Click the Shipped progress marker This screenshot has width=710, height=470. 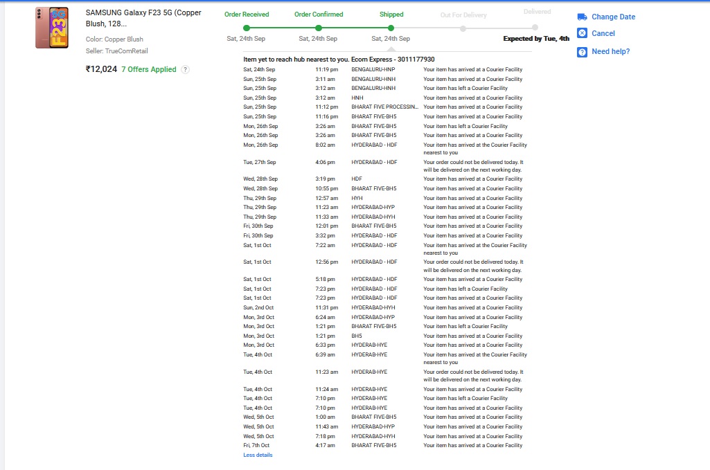click(x=391, y=28)
